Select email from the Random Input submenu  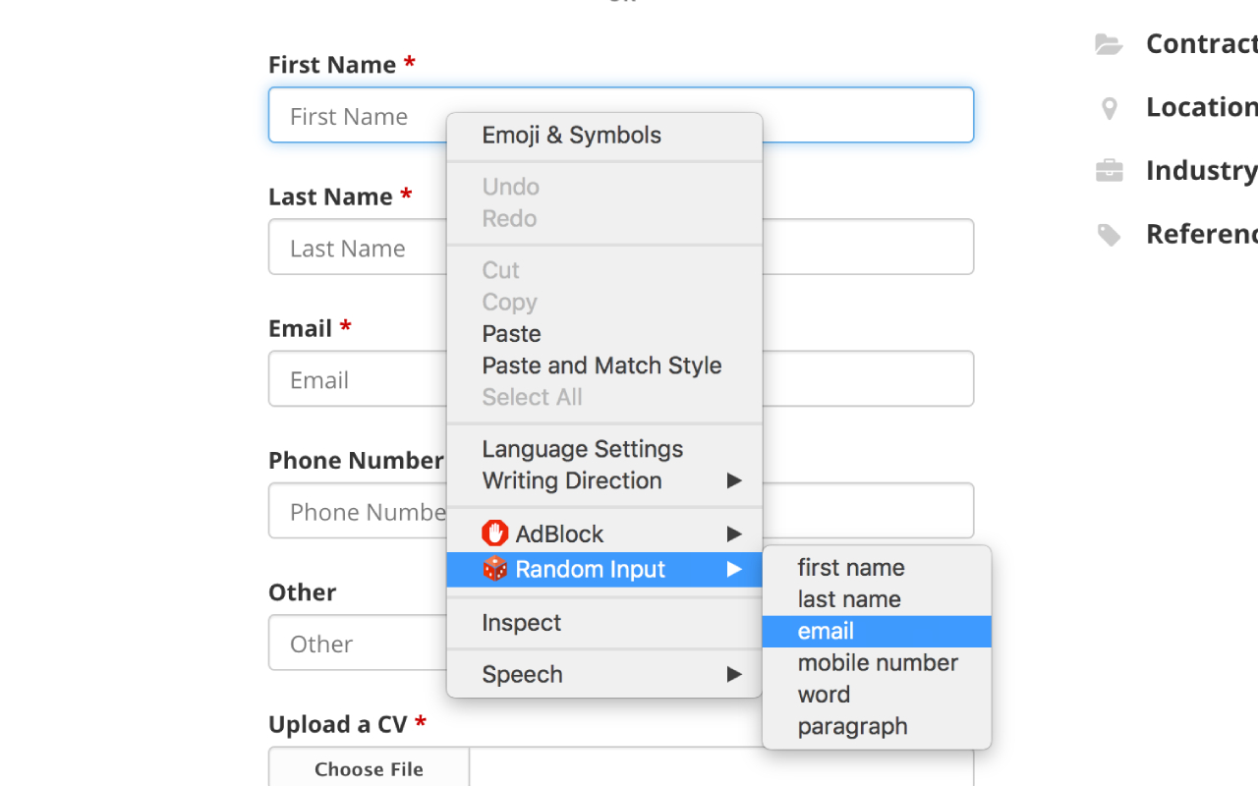coord(827,631)
